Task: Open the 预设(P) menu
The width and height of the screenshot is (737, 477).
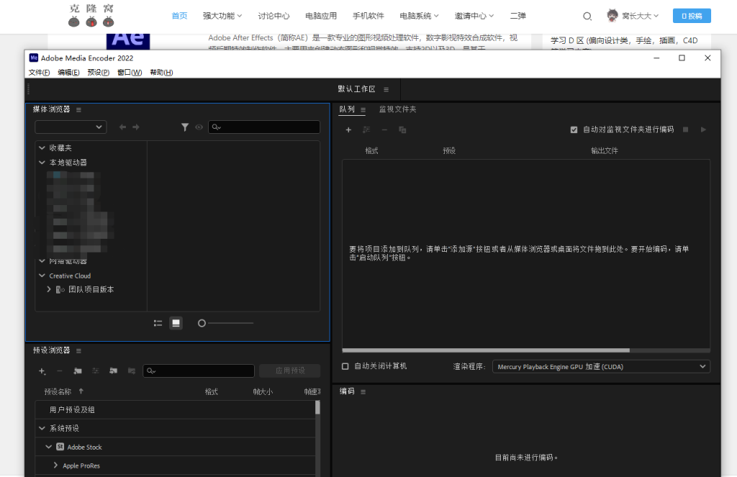Action: [98, 73]
